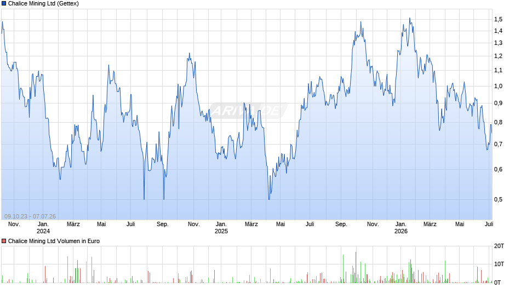Click the price axis label '1,1'
The width and height of the screenshot is (515, 288).
(498, 70)
